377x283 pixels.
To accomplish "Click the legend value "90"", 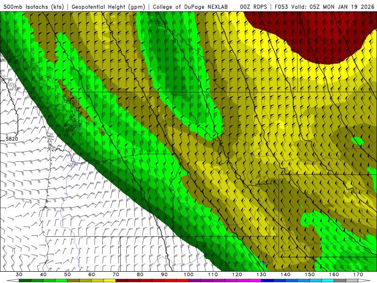I will coord(164,275).
